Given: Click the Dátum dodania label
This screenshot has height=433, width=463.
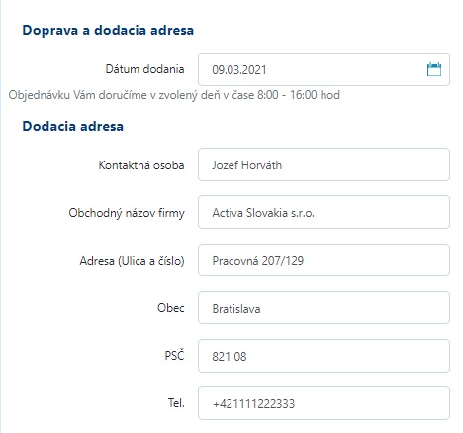Looking at the screenshot, I should [144, 69].
